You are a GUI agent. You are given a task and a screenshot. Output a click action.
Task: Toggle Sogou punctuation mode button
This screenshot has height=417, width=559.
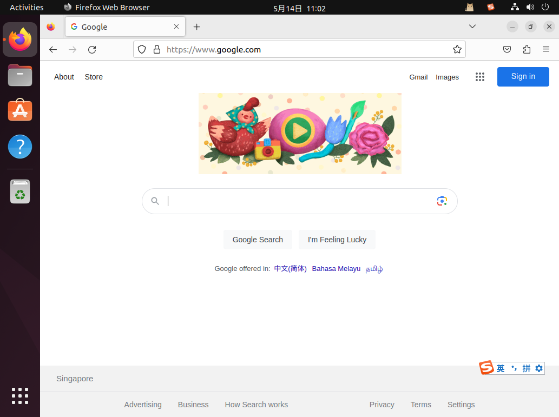[514, 368]
